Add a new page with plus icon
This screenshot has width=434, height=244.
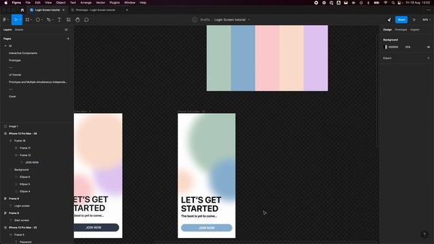coord(68,39)
